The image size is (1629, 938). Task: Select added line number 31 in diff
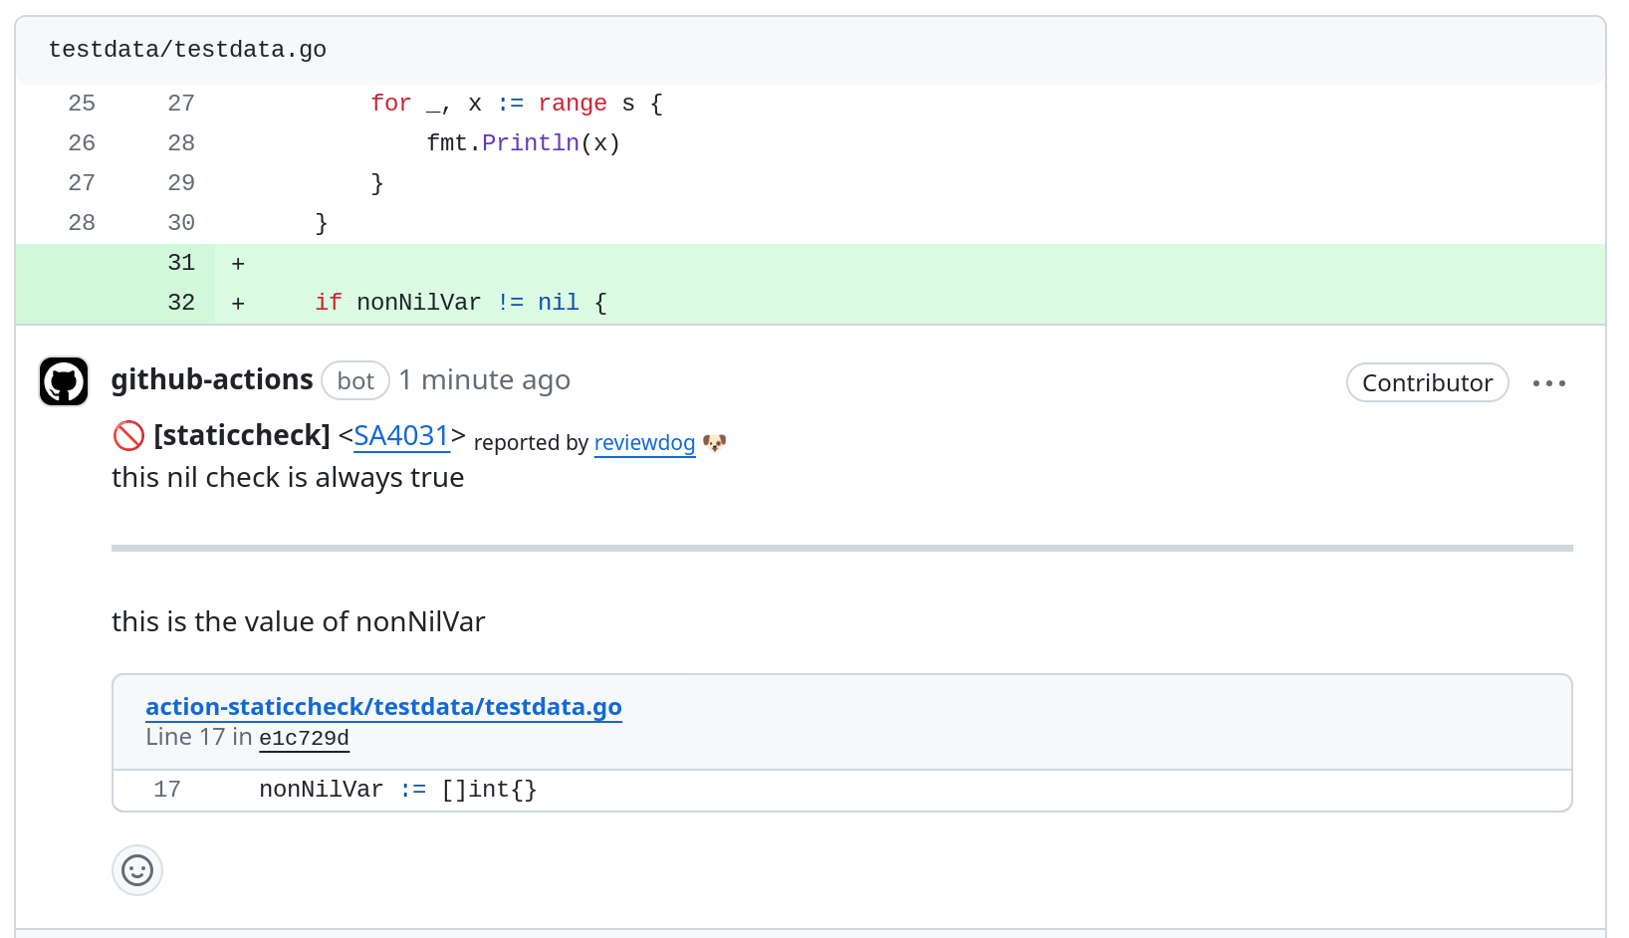pyautogui.click(x=181, y=263)
